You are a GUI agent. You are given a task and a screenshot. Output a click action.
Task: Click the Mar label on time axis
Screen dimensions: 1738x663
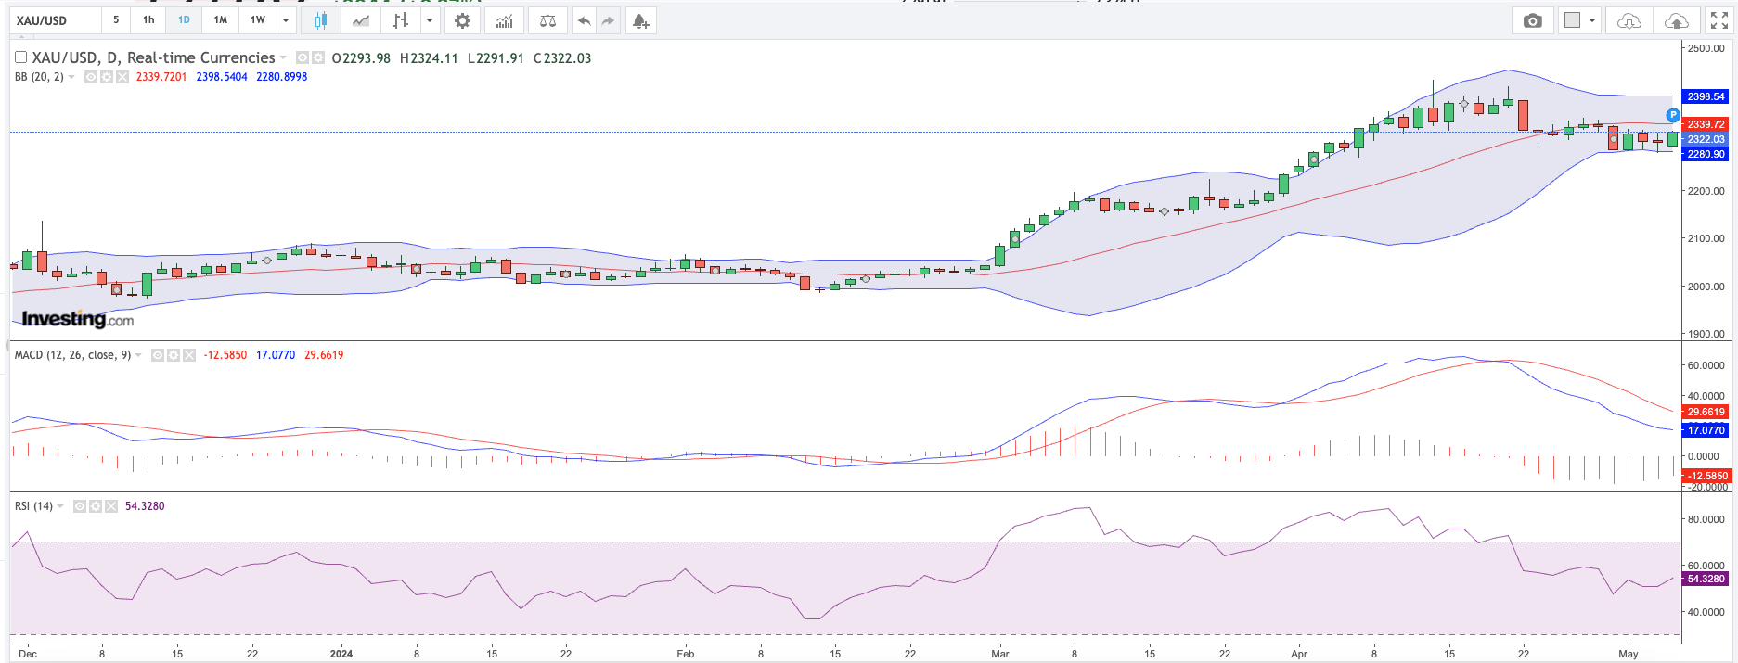(x=999, y=654)
